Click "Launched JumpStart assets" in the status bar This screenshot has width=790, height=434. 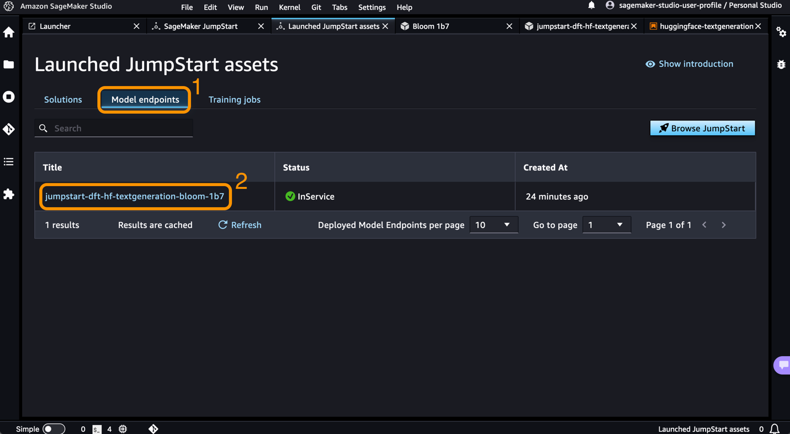point(704,429)
